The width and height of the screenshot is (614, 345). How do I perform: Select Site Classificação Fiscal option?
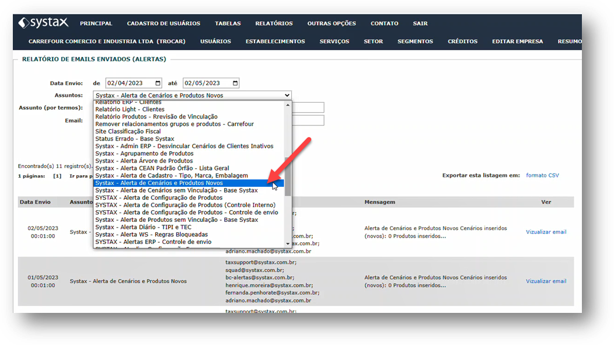point(189,131)
